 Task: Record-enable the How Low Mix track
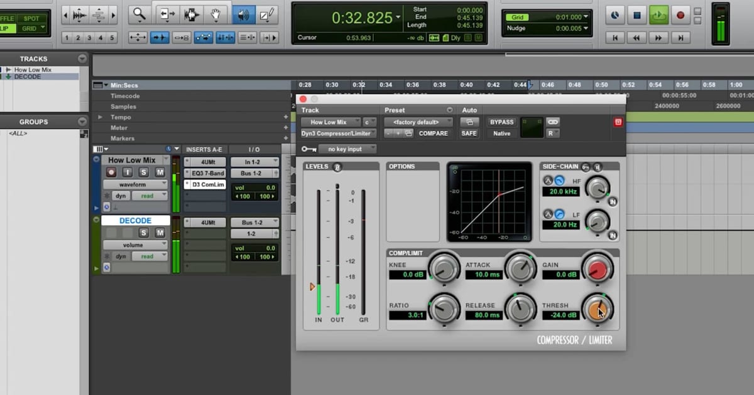point(111,173)
